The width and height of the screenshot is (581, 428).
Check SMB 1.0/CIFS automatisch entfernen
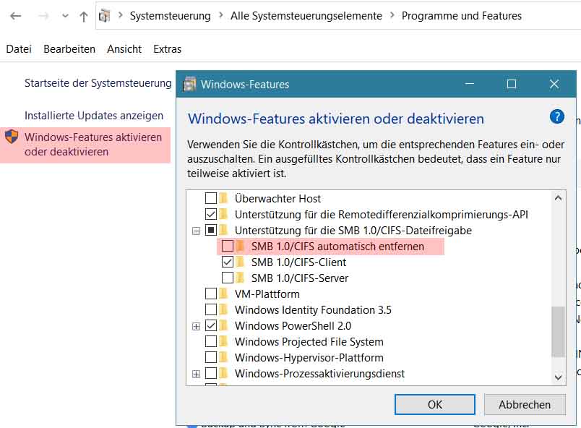click(228, 246)
